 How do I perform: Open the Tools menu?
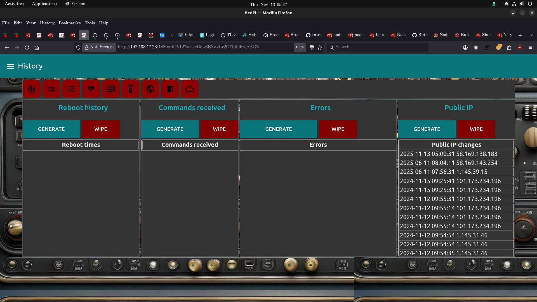(x=89, y=23)
